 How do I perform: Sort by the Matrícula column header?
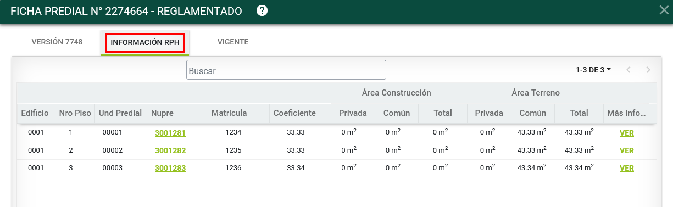coord(229,113)
